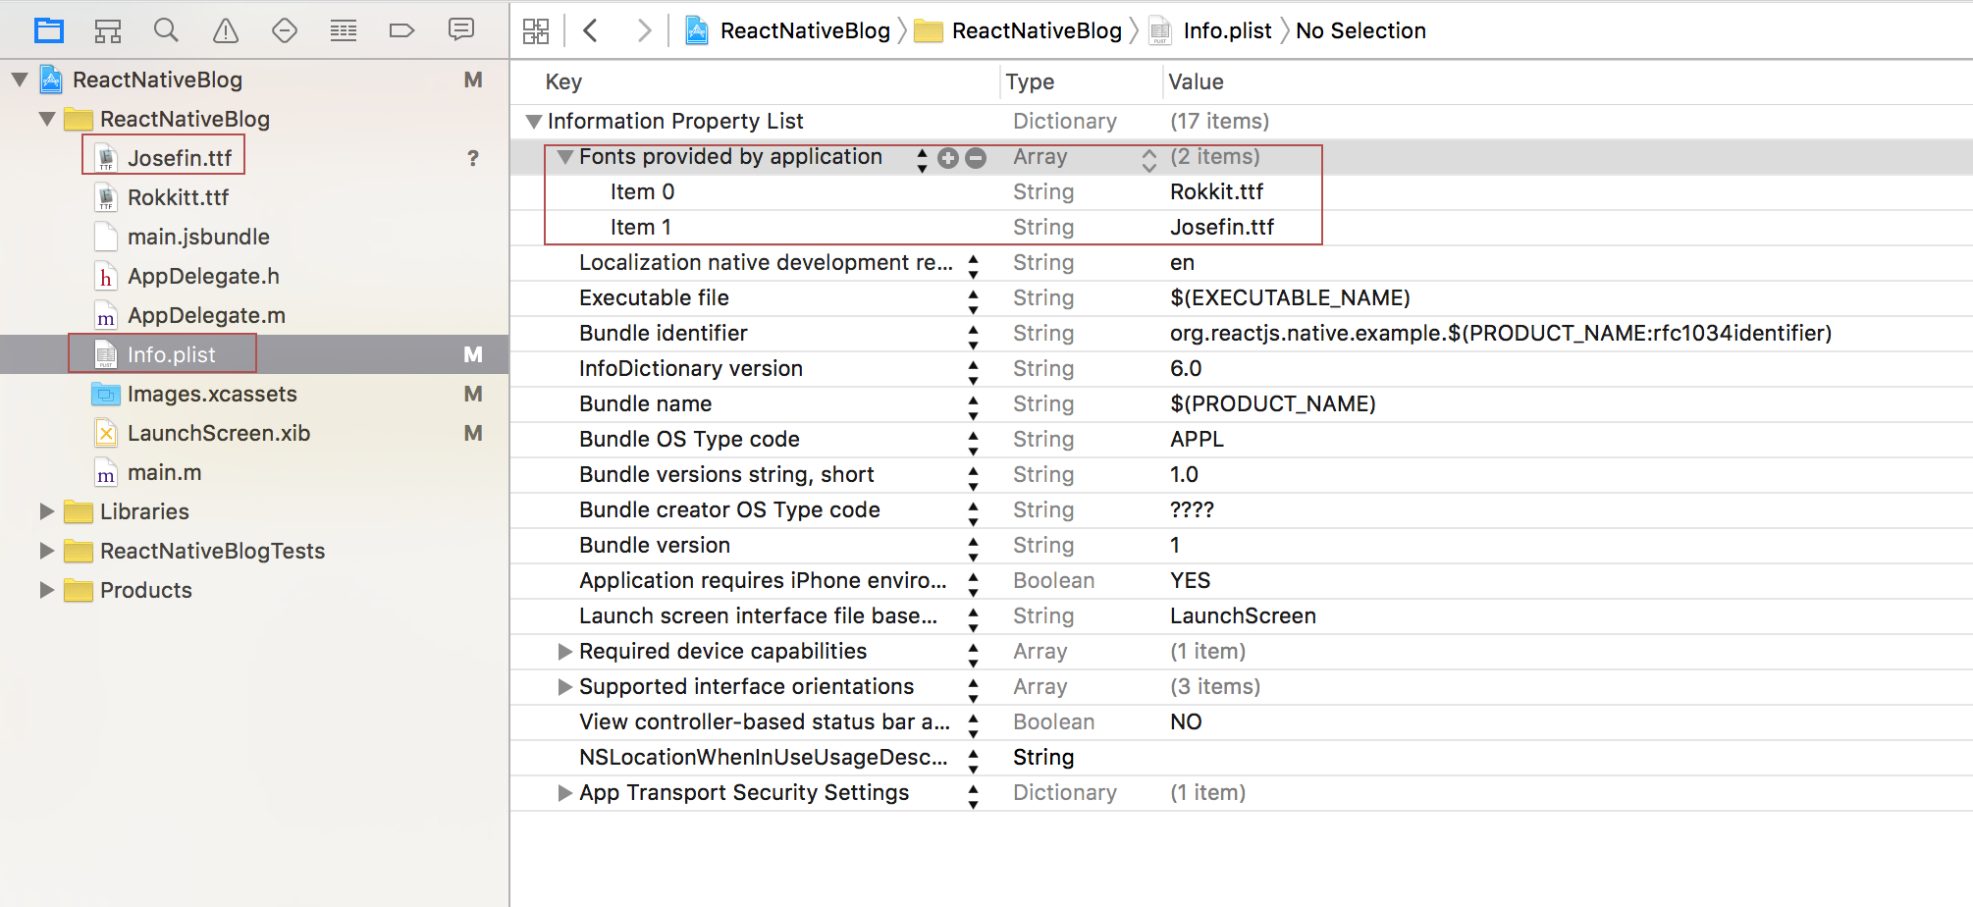Select Rokkitt.ttf in the navigator

point(178,197)
